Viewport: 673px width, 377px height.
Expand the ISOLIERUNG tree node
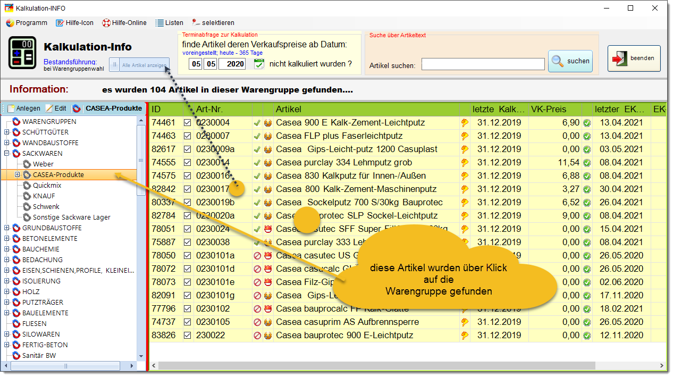(7, 281)
